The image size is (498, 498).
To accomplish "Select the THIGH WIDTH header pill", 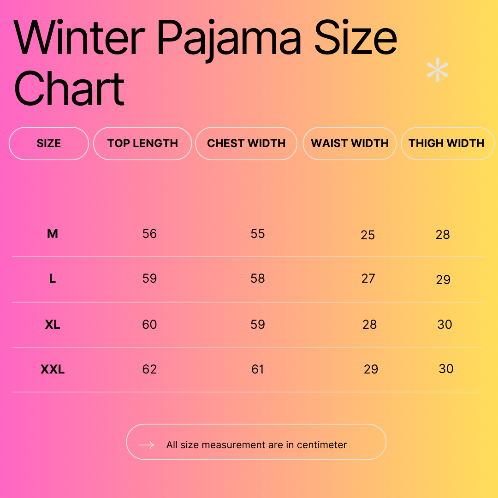I will pos(446,143).
